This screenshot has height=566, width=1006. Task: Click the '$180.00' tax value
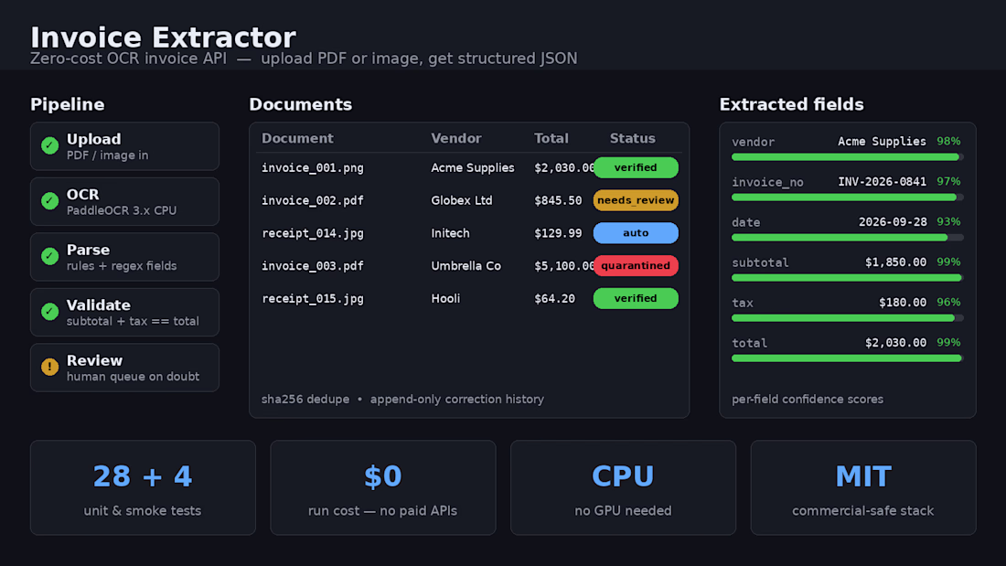[903, 303]
